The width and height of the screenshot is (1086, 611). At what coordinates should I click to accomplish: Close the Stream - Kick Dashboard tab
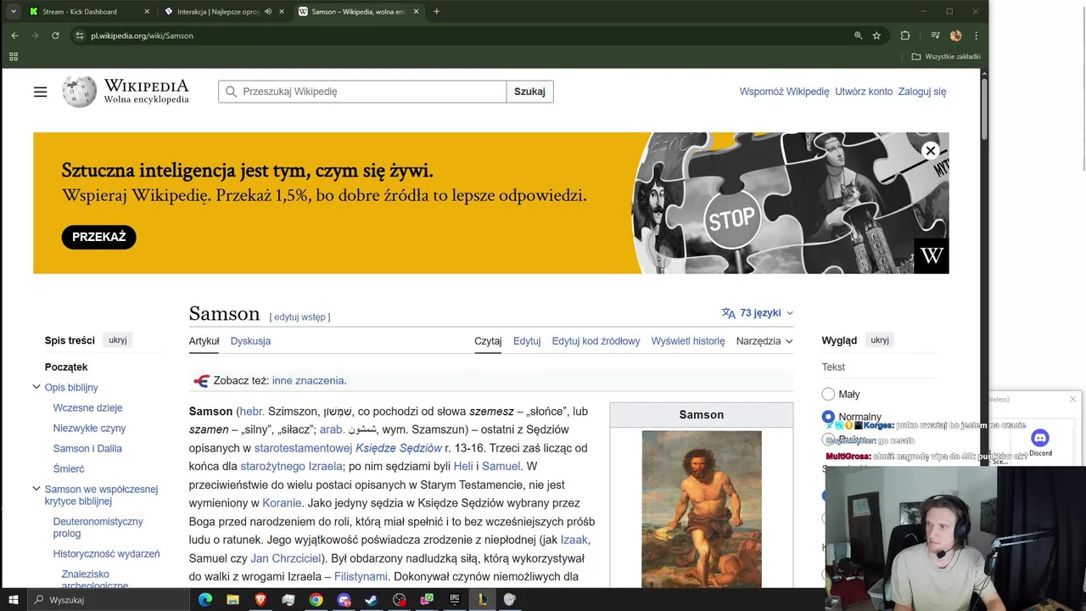point(147,12)
